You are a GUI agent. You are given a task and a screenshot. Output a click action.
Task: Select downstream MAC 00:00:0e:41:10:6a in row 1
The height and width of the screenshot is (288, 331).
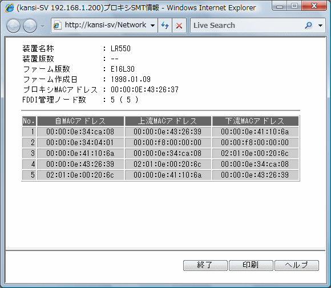[255, 132]
